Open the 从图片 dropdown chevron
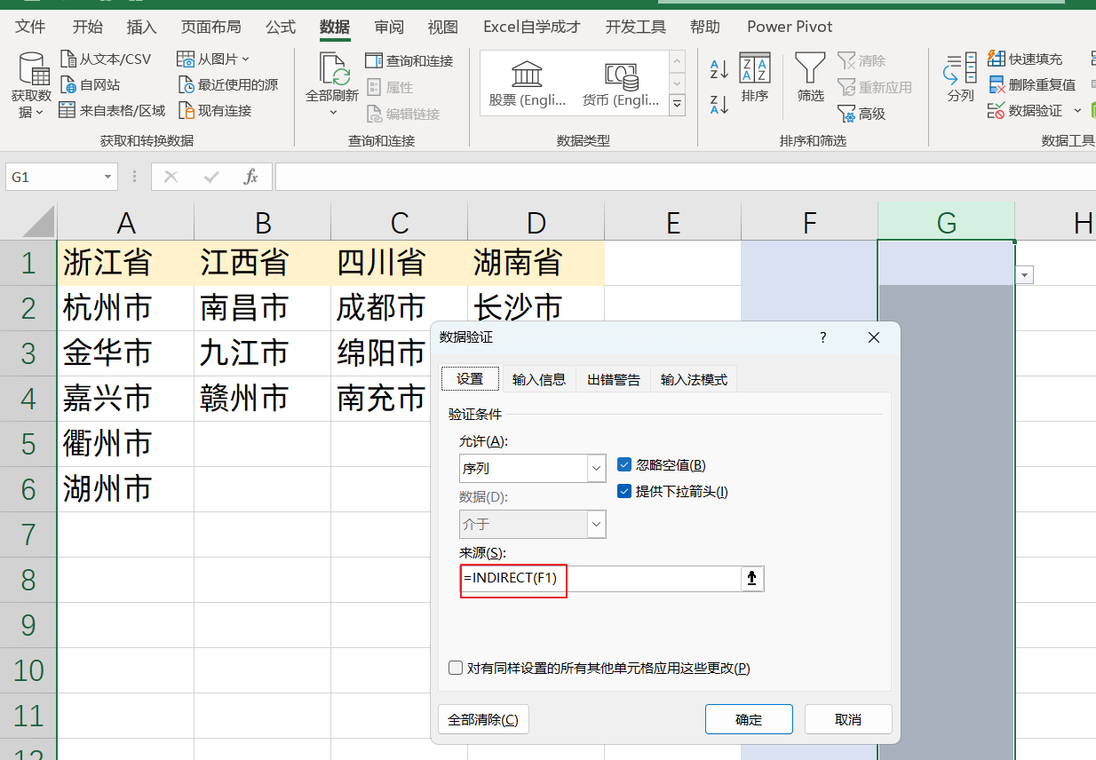Viewport: 1096px width, 760px height. click(x=245, y=59)
